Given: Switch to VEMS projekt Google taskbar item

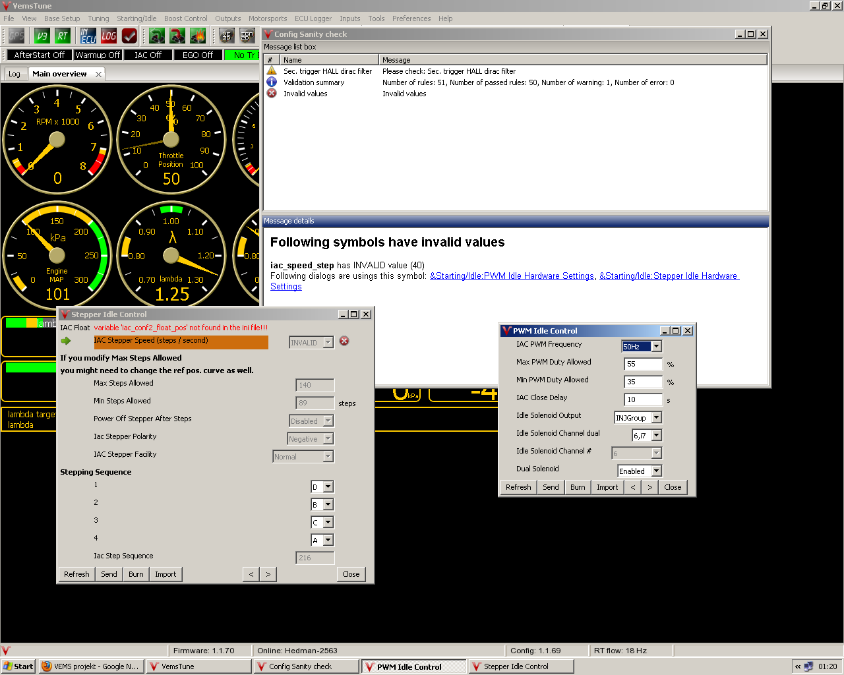Looking at the screenshot, I should [91, 666].
